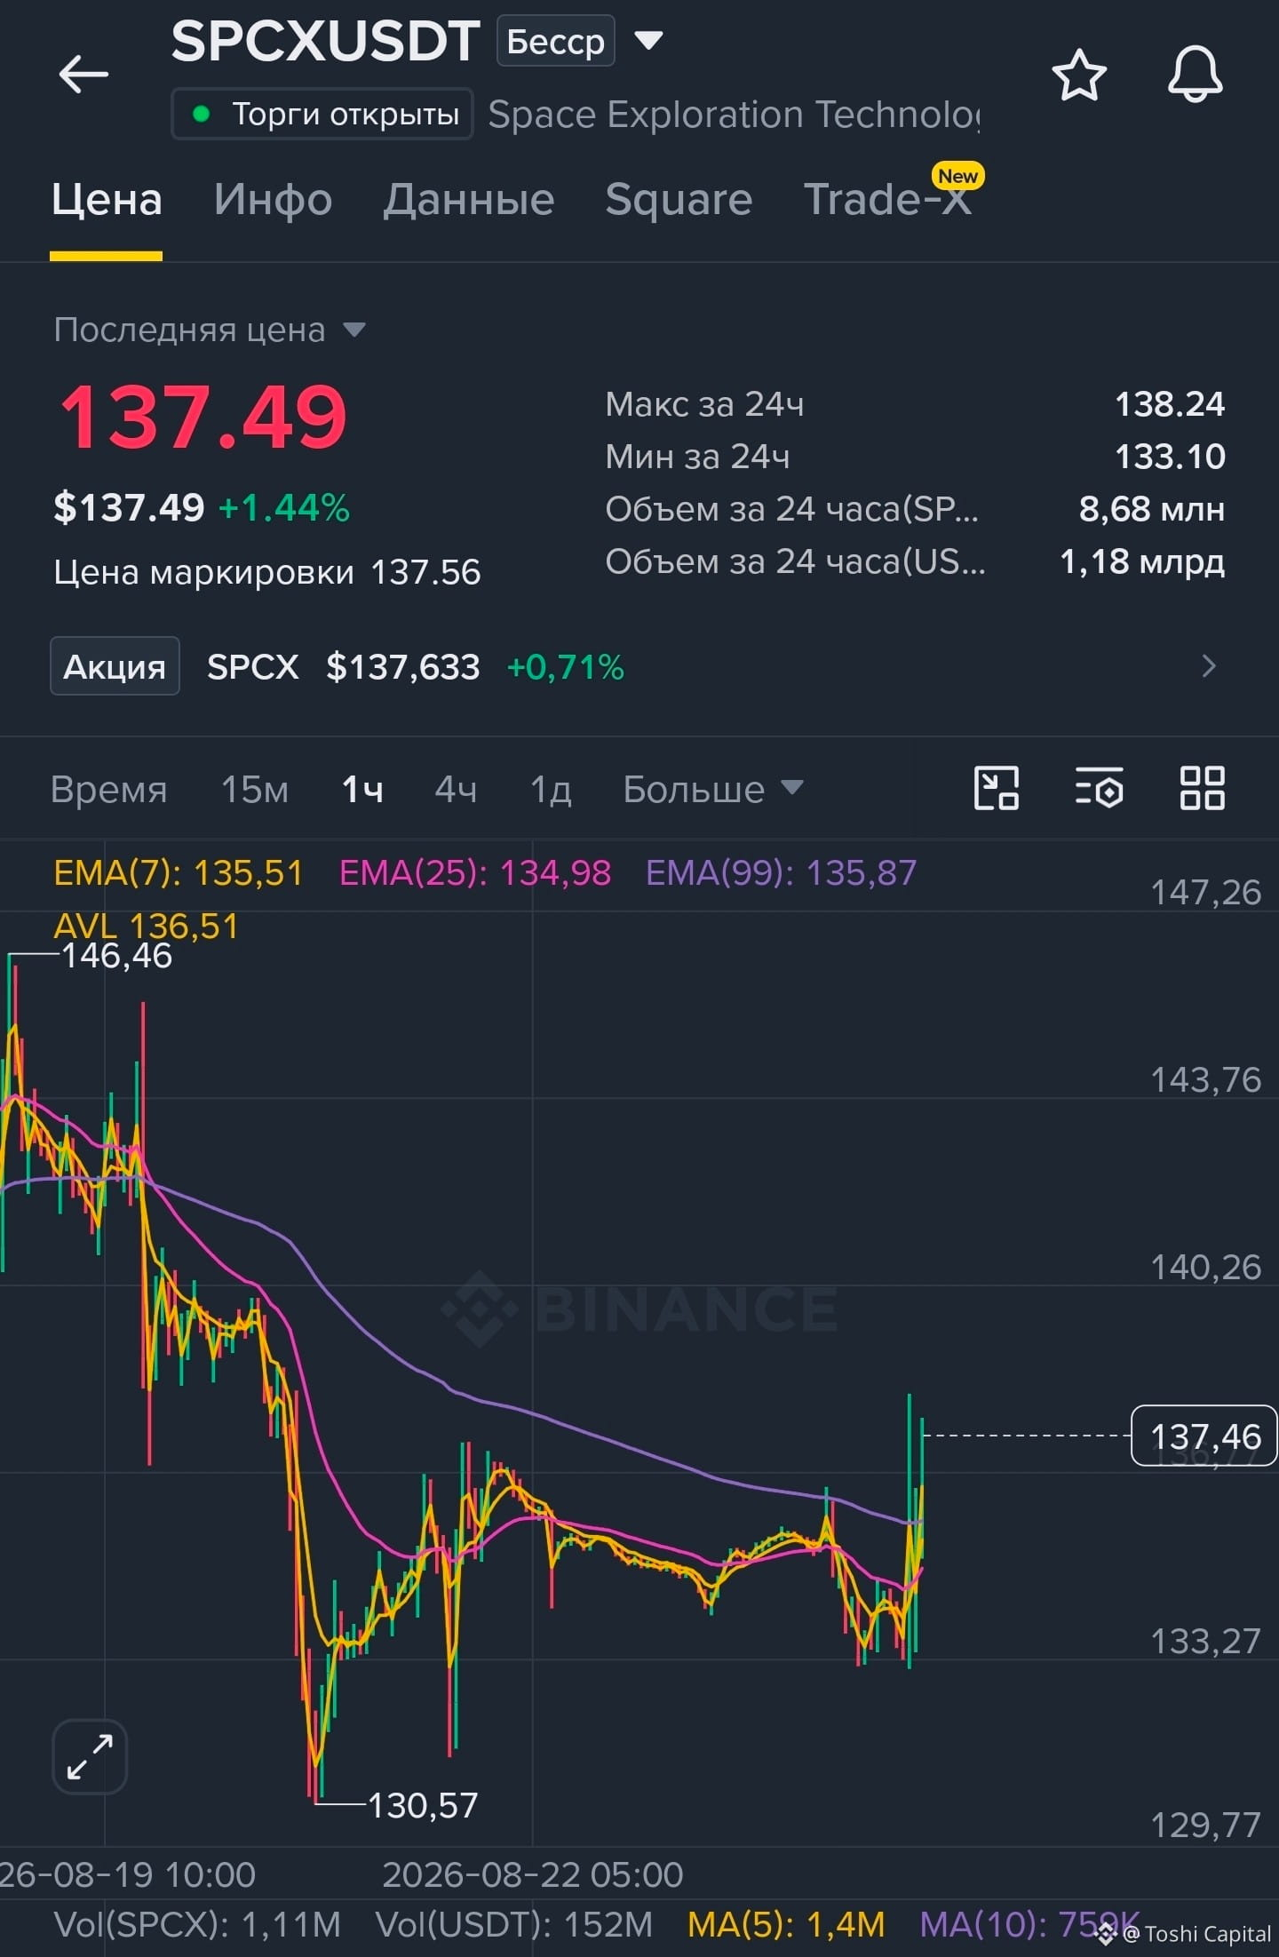Select the 1ч timeframe

tap(362, 789)
